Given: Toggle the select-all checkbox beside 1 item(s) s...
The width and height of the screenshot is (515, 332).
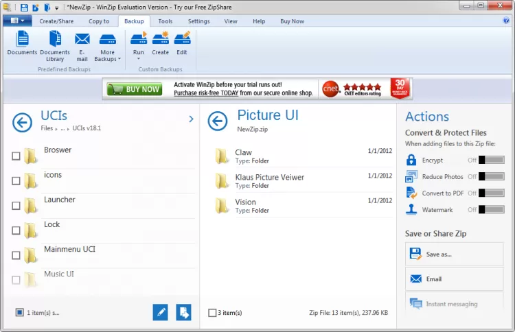Looking at the screenshot, I should click(19, 312).
